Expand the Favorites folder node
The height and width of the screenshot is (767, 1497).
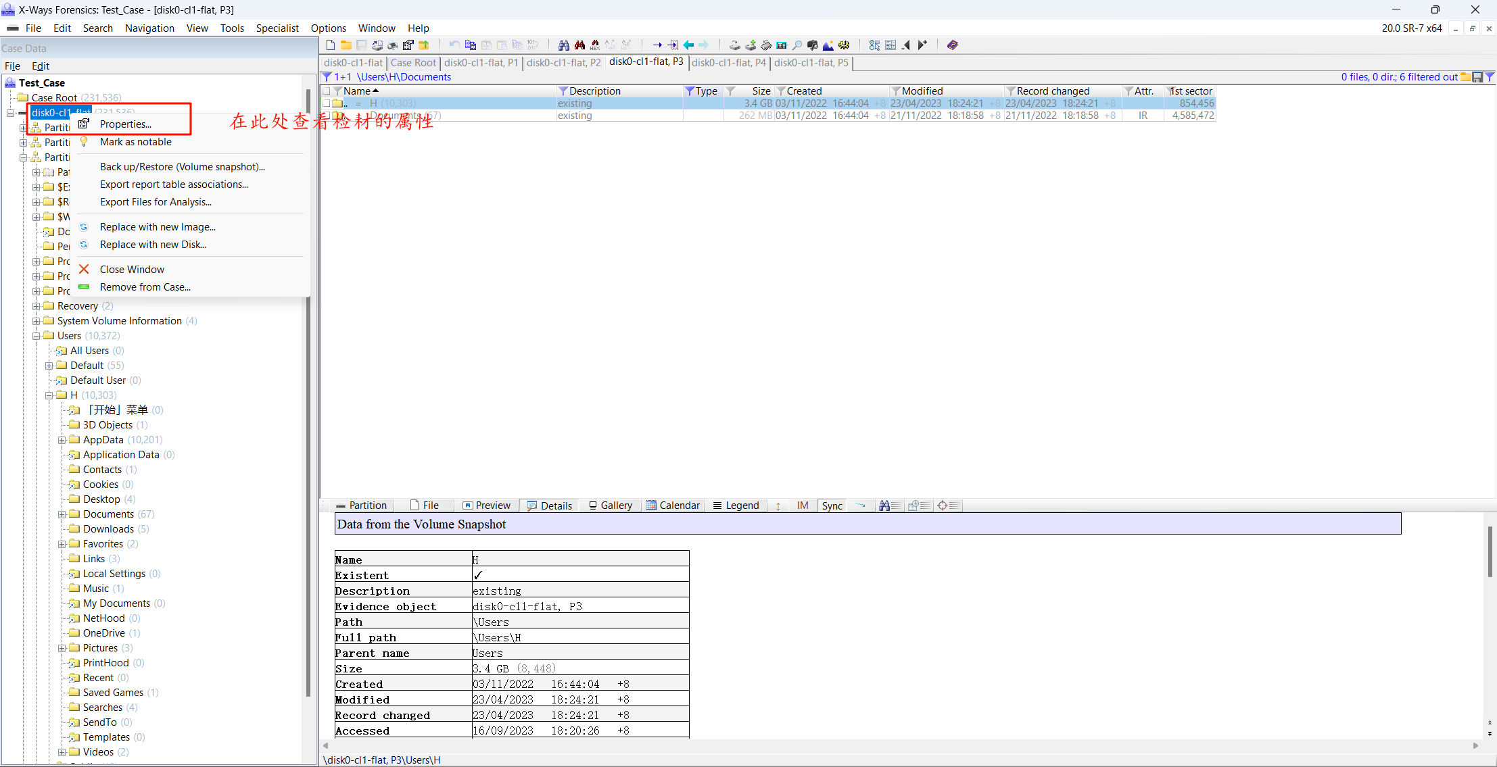pos(62,544)
